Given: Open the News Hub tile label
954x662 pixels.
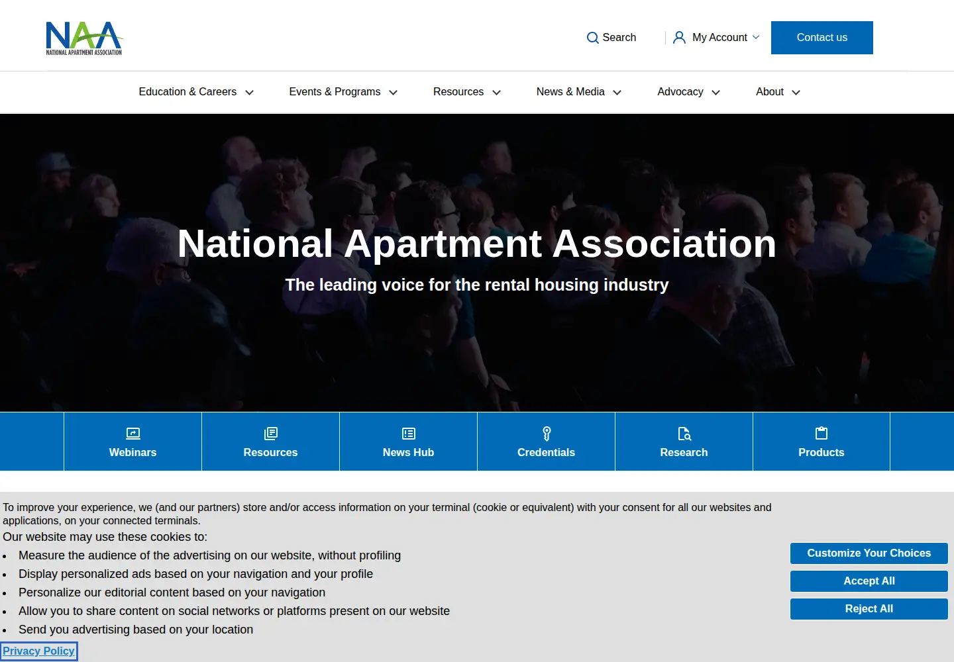Looking at the screenshot, I should pos(409,453).
